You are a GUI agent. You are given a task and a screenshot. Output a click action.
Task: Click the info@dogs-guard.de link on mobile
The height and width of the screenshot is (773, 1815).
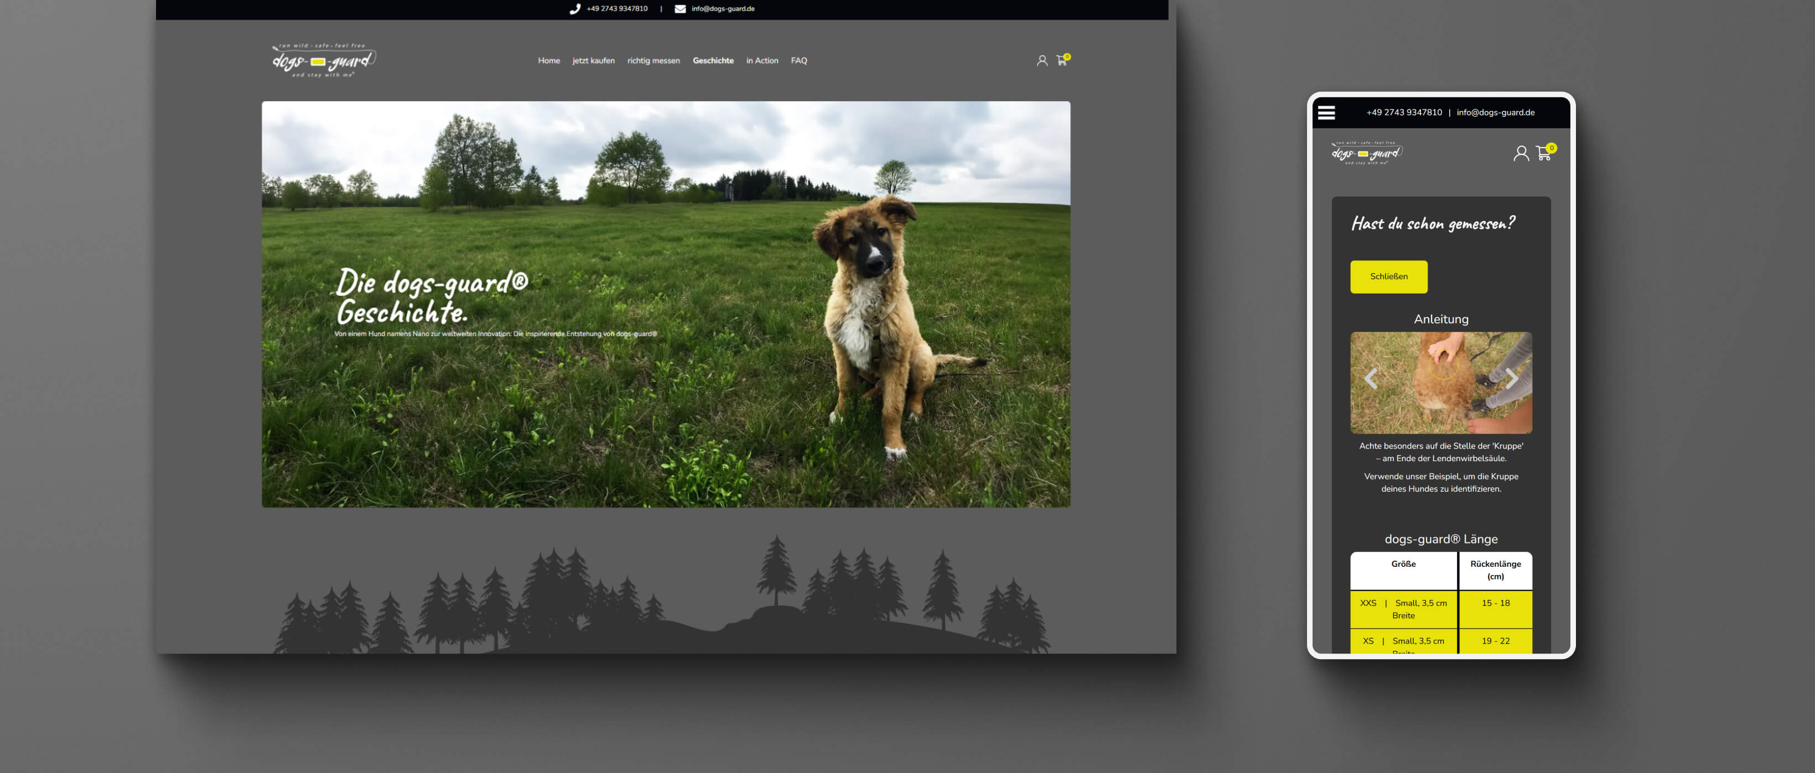pos(1495,113)
